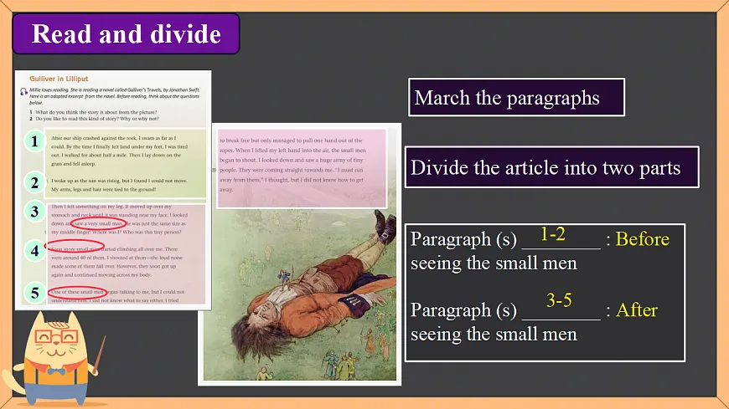The height and width of the screenshot is (409, 729).
Task: Select the paragraph number 5 circle
Action: point(33,293)
